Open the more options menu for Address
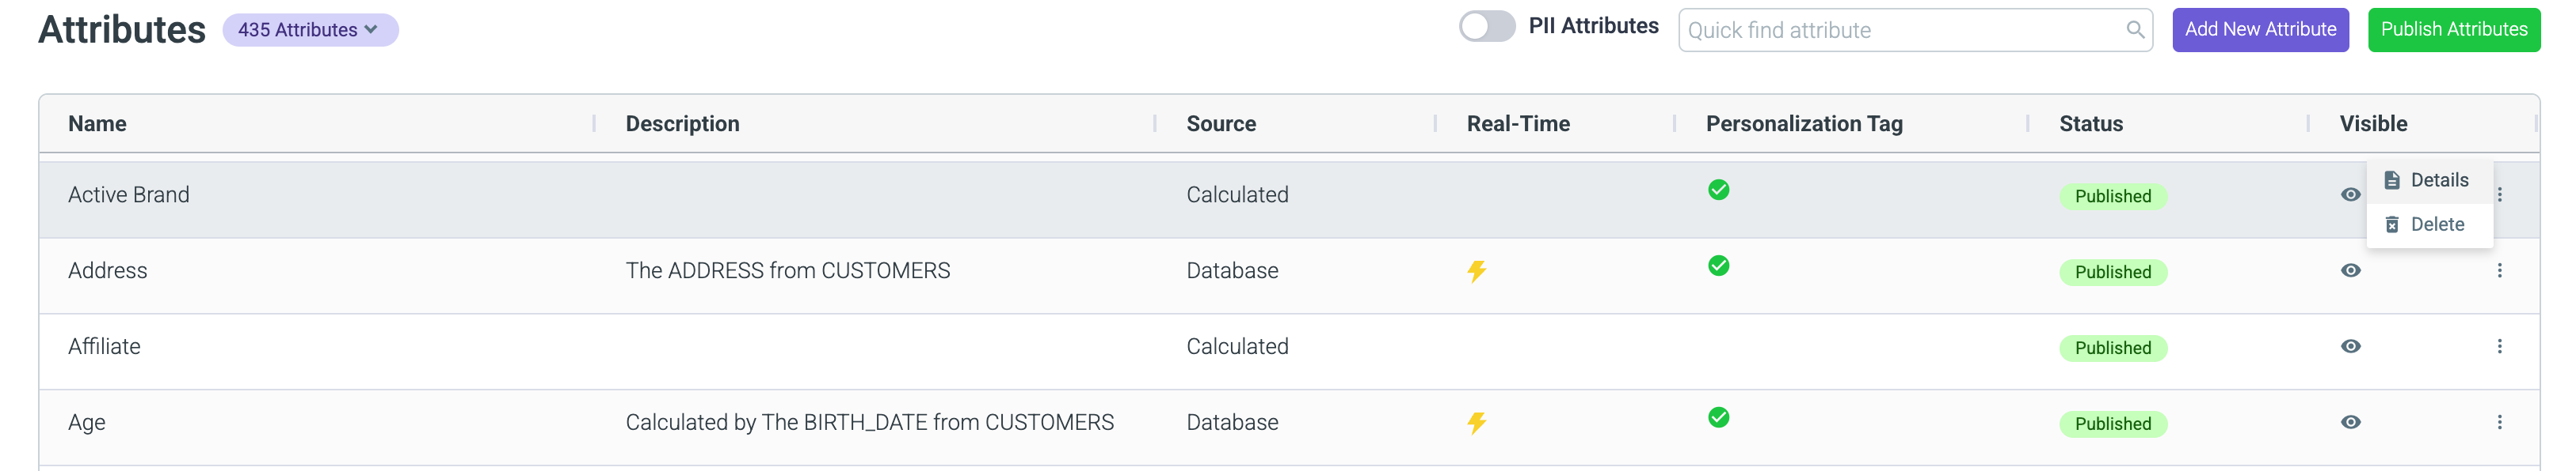 [2499, 270]
